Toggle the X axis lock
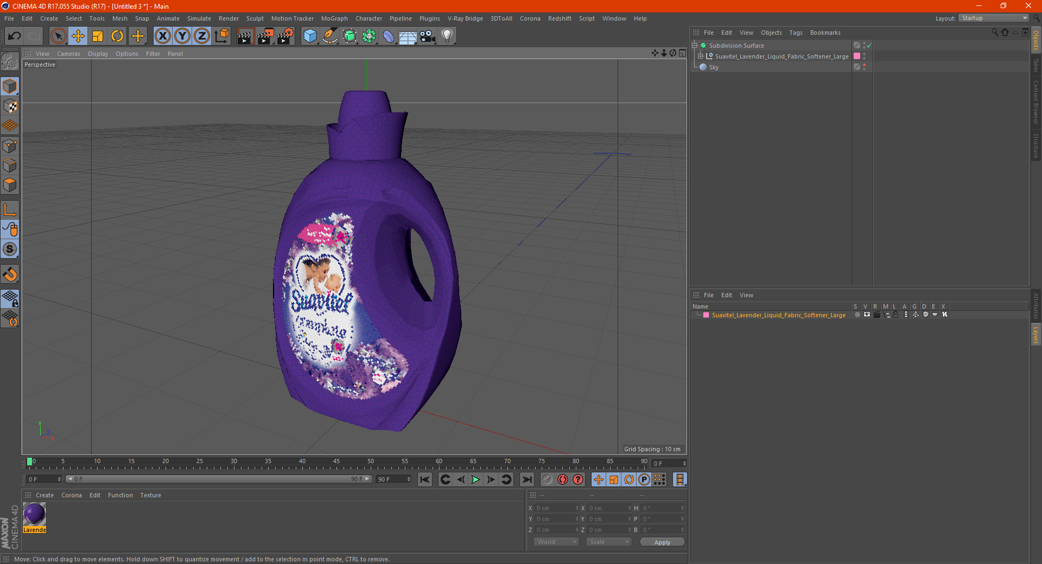Screen dimensions: 1042x564 [x=162, y=36]
